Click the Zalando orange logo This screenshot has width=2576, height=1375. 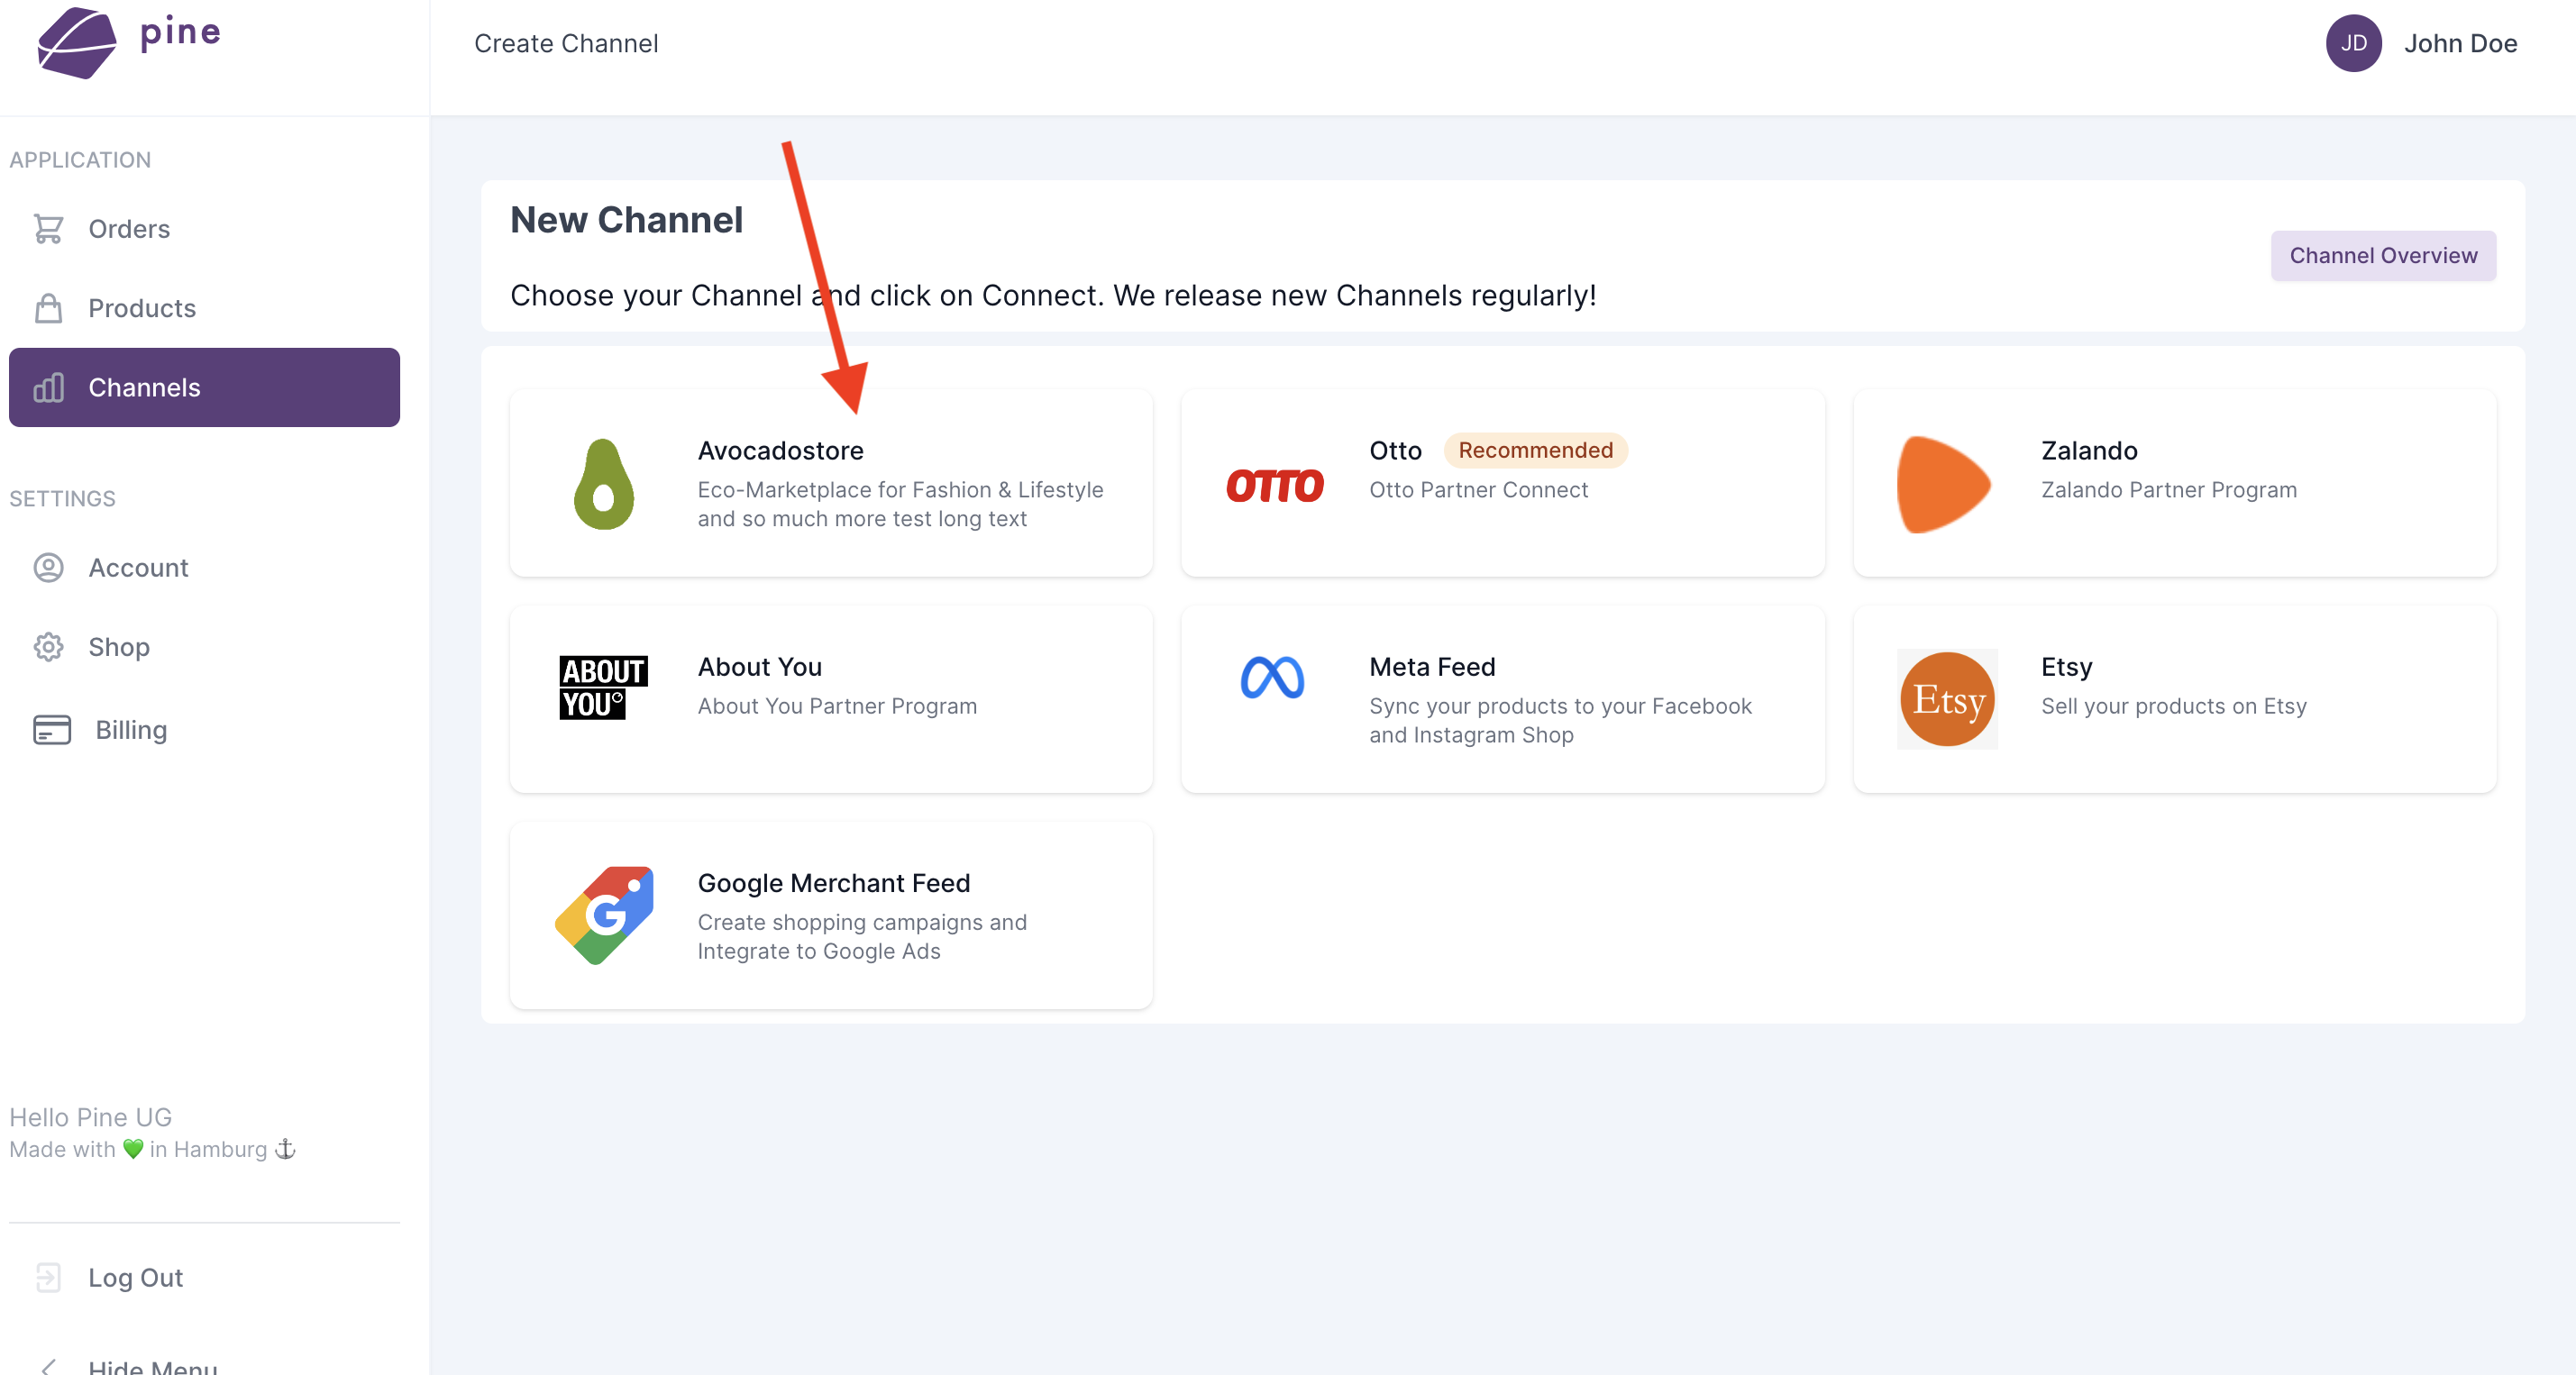coord(1943,485)
